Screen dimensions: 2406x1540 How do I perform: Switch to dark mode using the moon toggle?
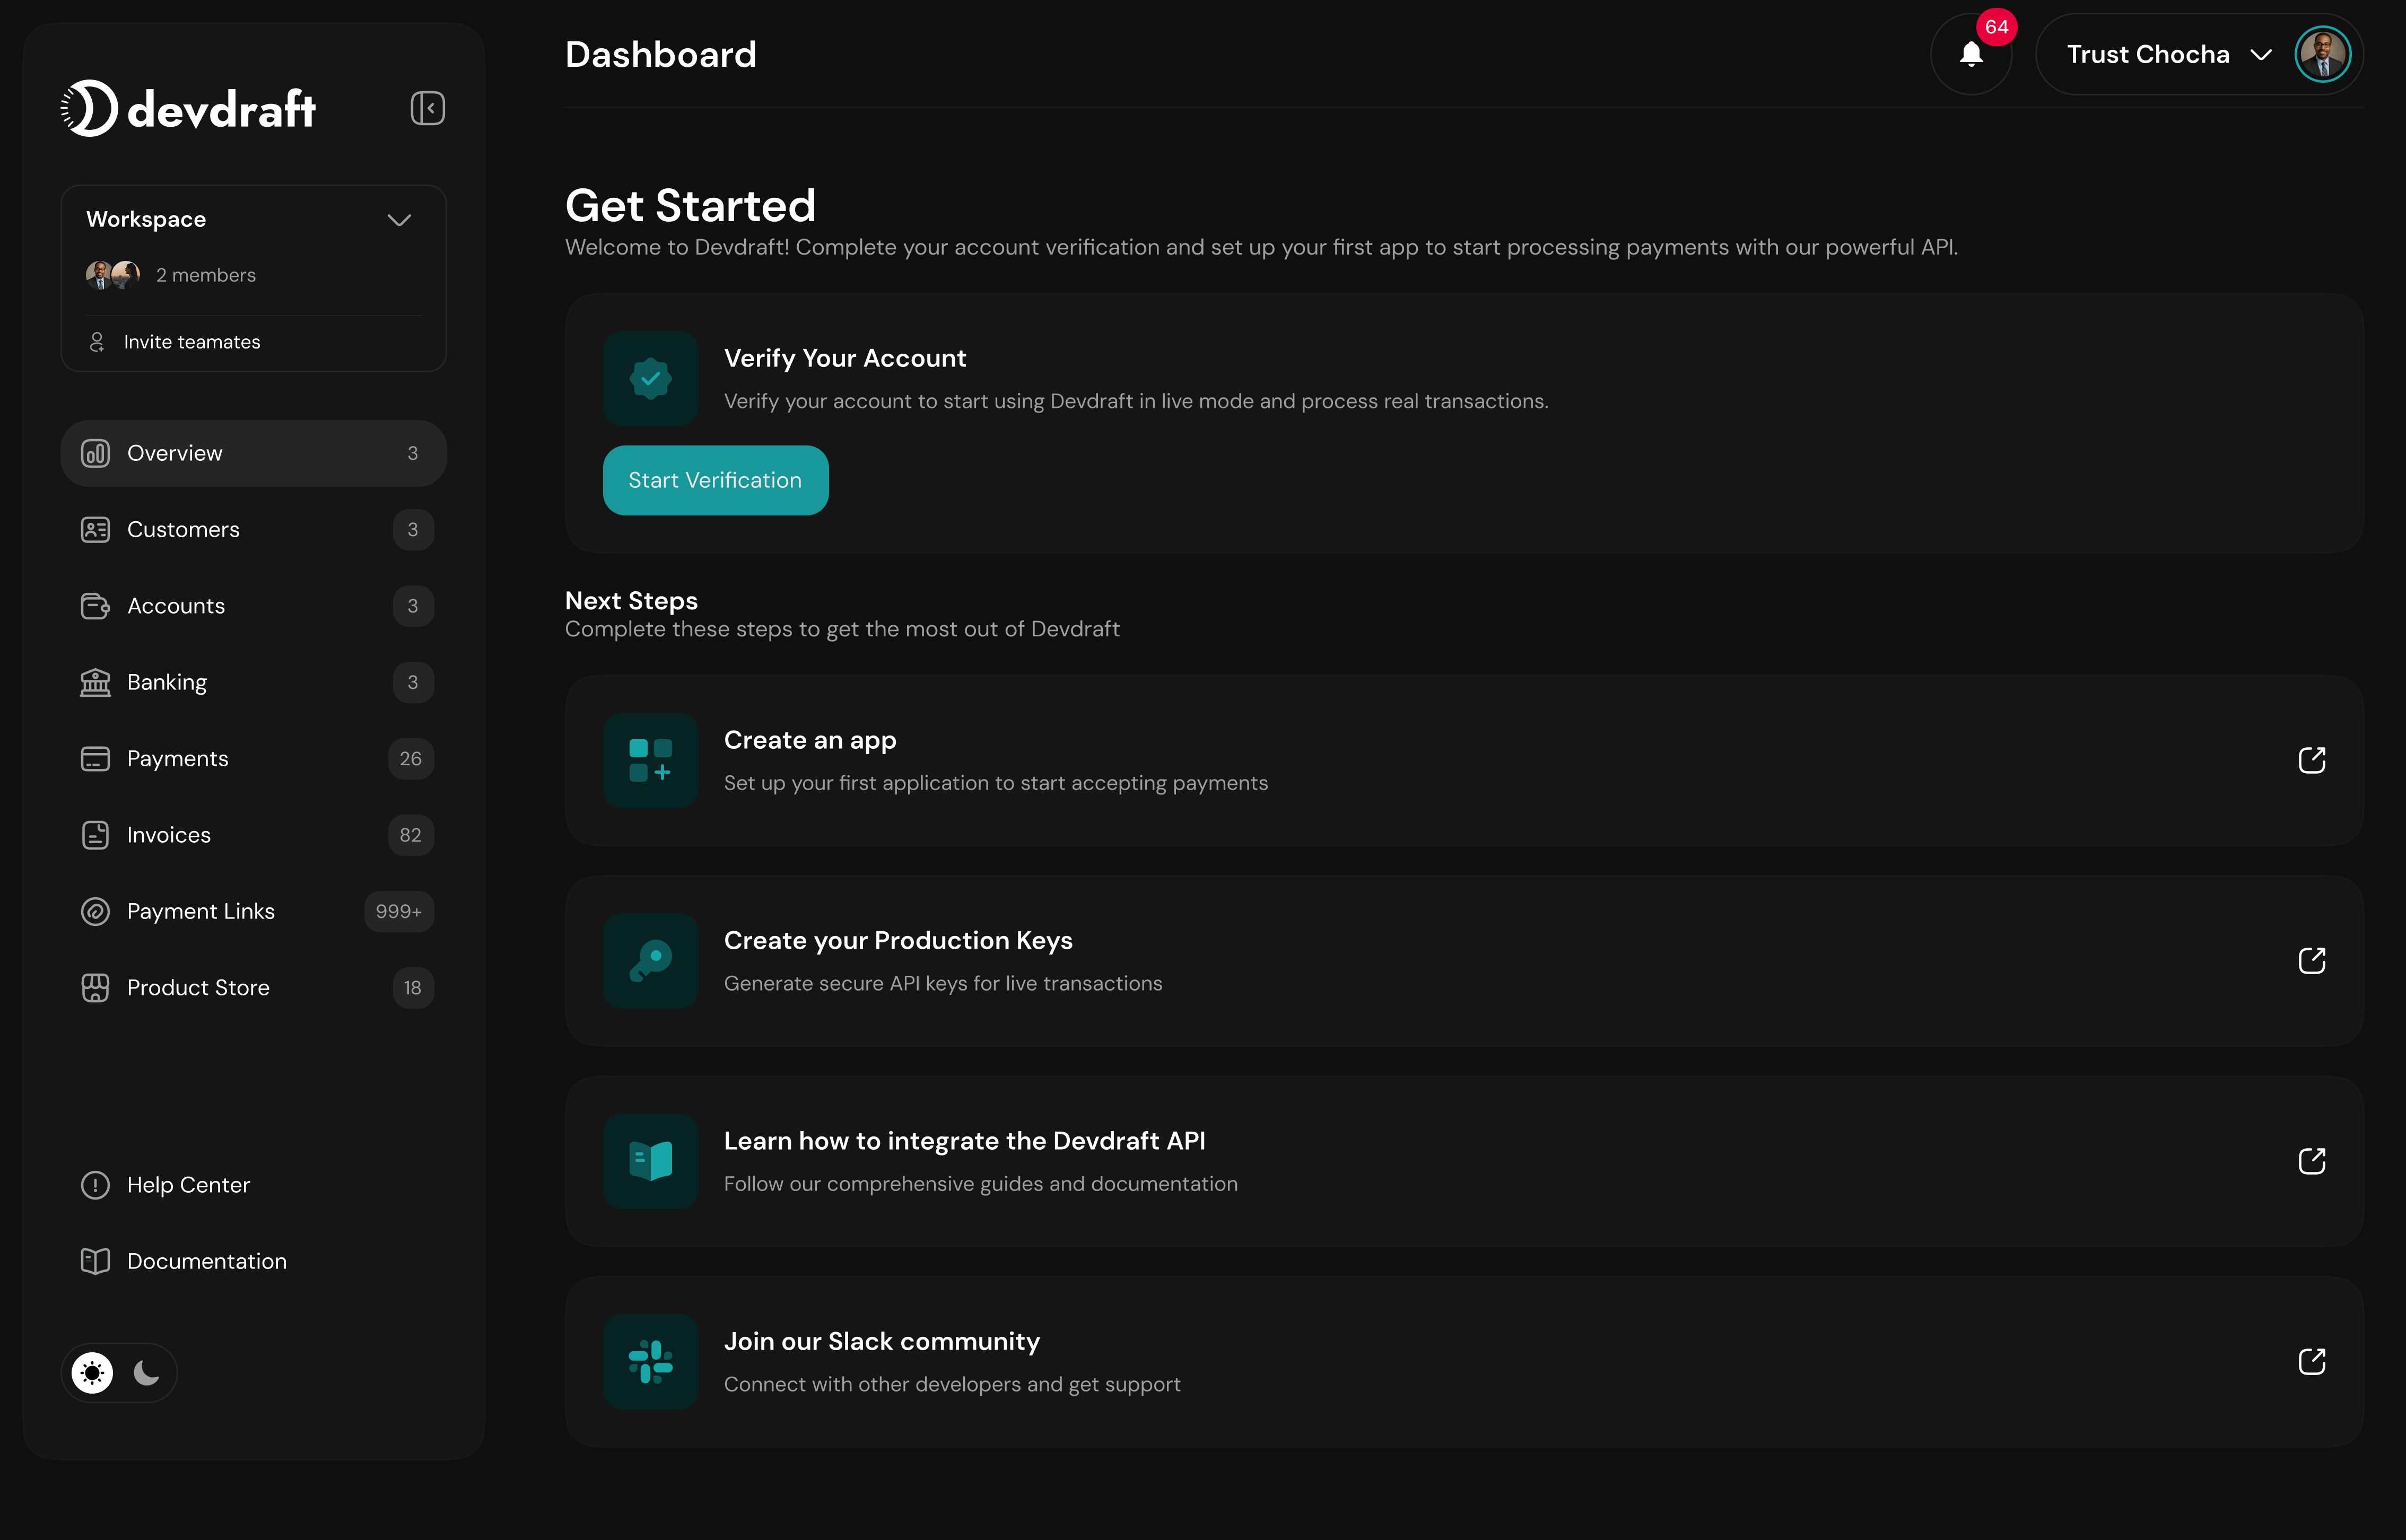(147, 1372)
